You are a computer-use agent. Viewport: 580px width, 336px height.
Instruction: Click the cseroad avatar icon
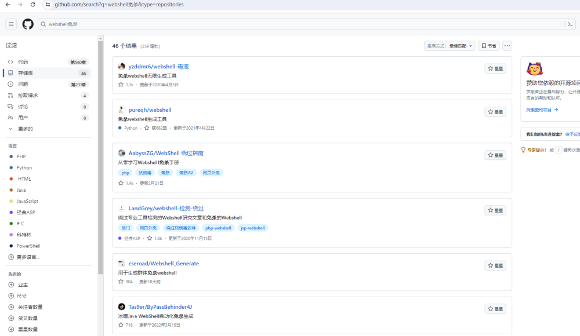pyautogui.click(x=121, y=264)
